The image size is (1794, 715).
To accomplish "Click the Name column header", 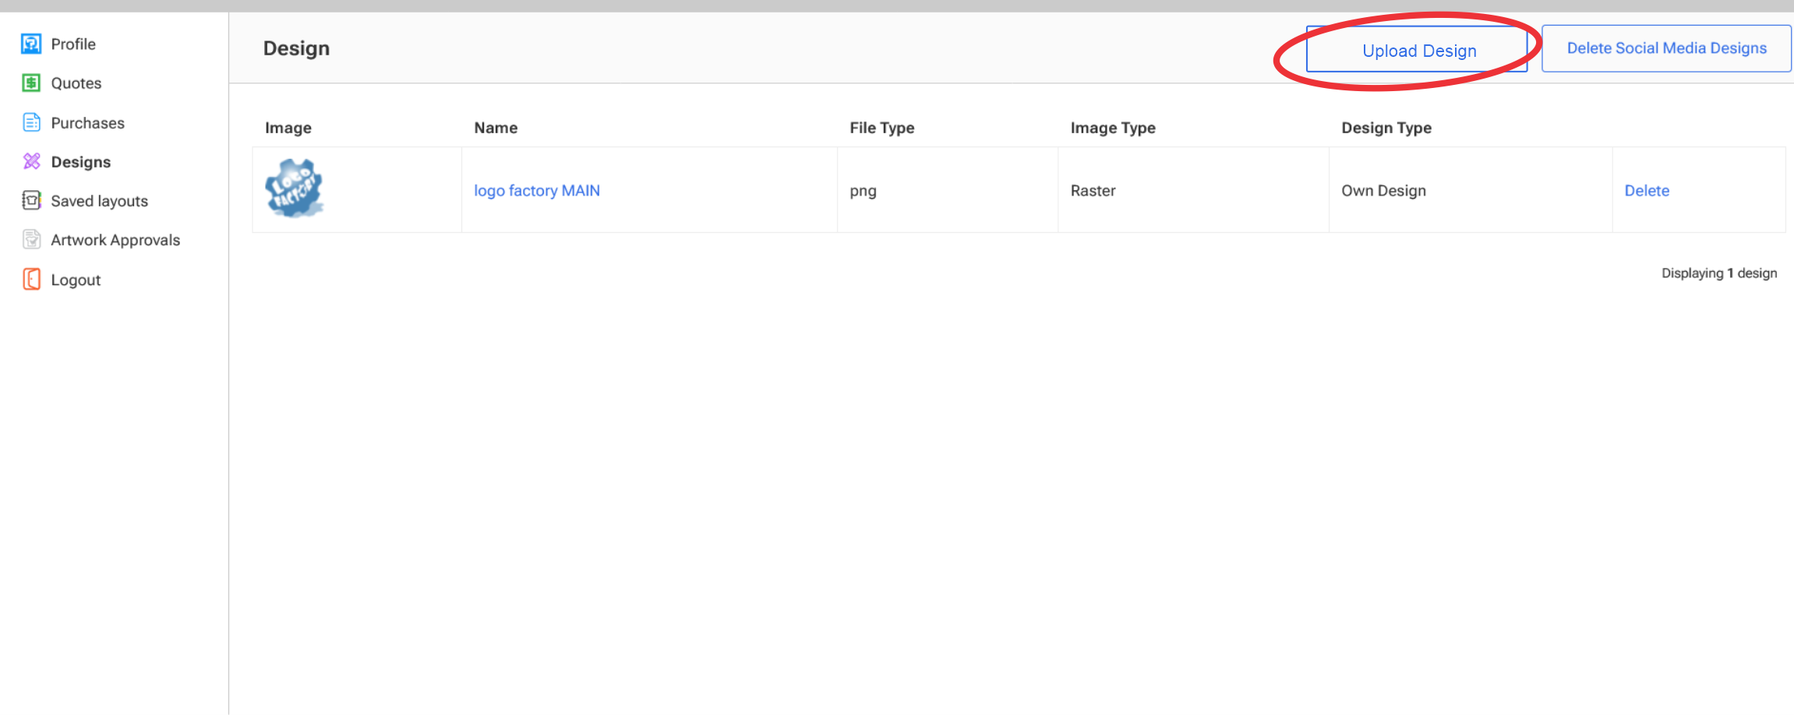I will click(496, 128).
